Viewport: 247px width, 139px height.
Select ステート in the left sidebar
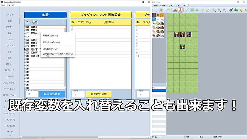(x=9, y=76)
